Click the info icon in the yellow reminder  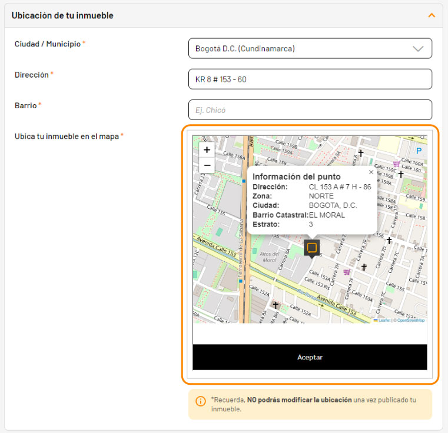point(200,401)
